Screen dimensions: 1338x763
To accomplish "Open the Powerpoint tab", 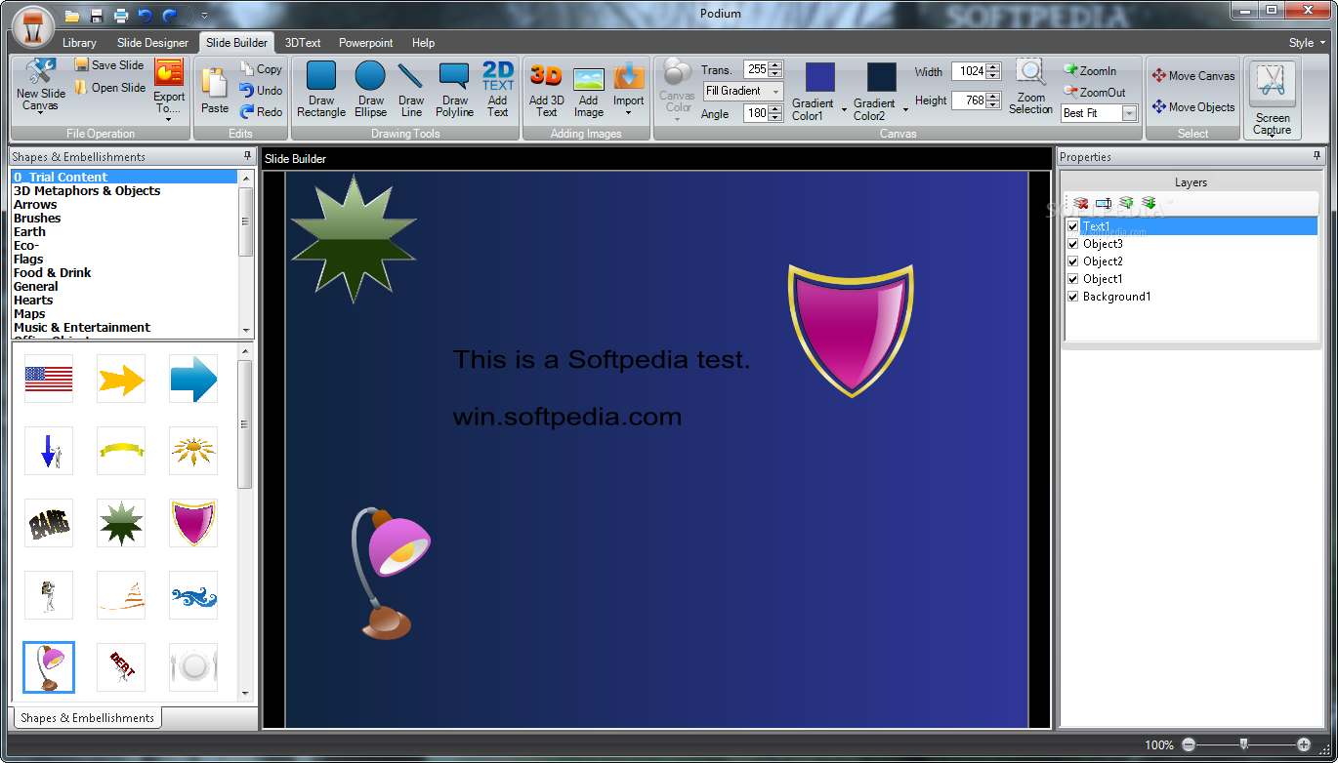I will pos(366,43).
